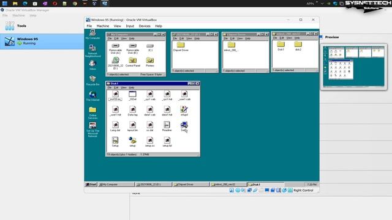Viewport: 392px width, 220px height.
Task: Switch to My Computer taskbar button
Action: point(116,185)
